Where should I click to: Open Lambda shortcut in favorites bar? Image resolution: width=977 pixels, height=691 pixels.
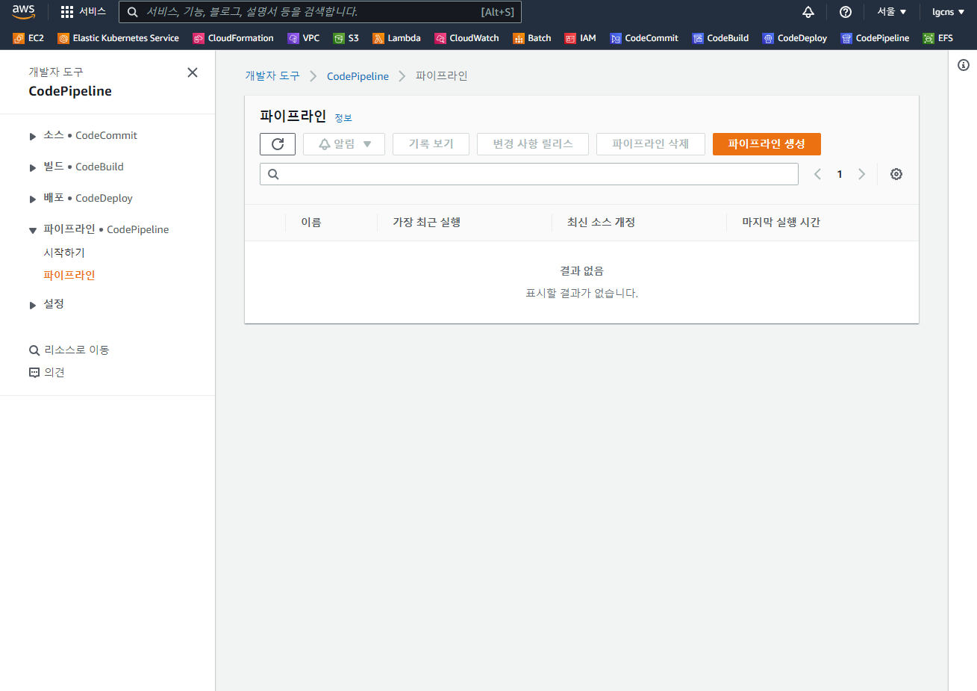pos(396,38)
